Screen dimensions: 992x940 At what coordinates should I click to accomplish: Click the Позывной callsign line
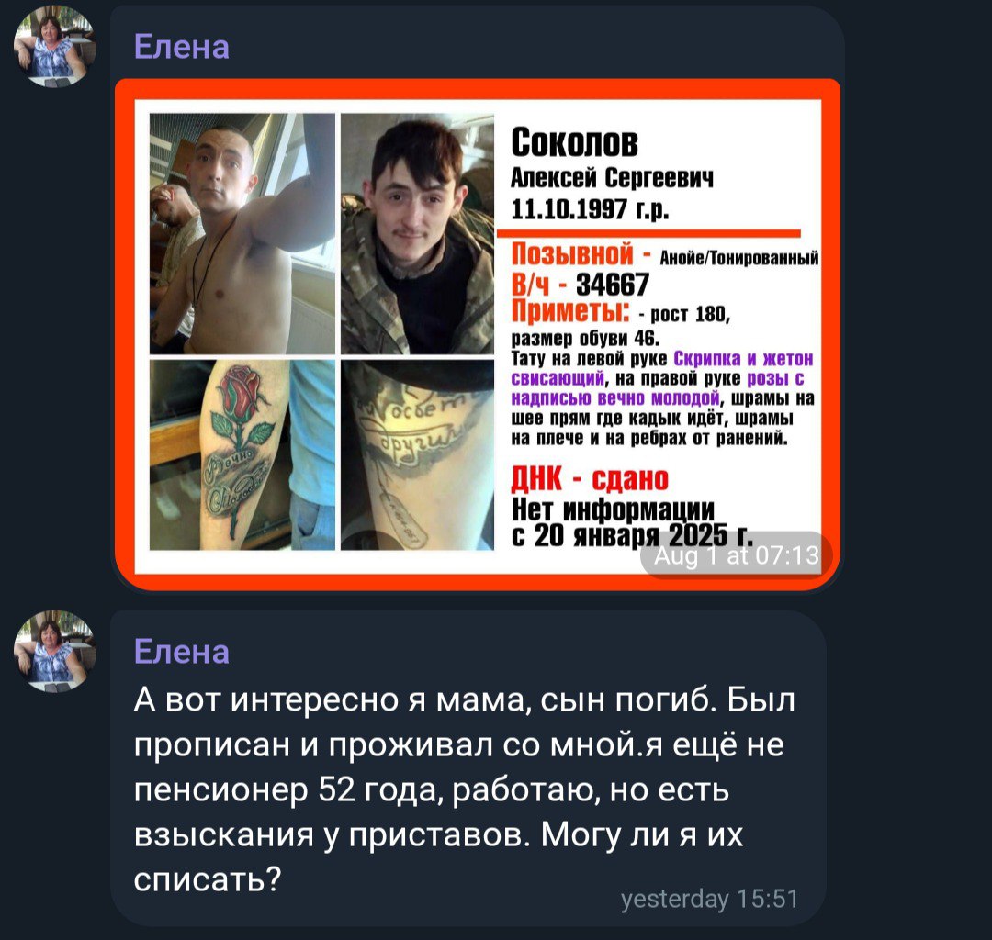point(665,254)
